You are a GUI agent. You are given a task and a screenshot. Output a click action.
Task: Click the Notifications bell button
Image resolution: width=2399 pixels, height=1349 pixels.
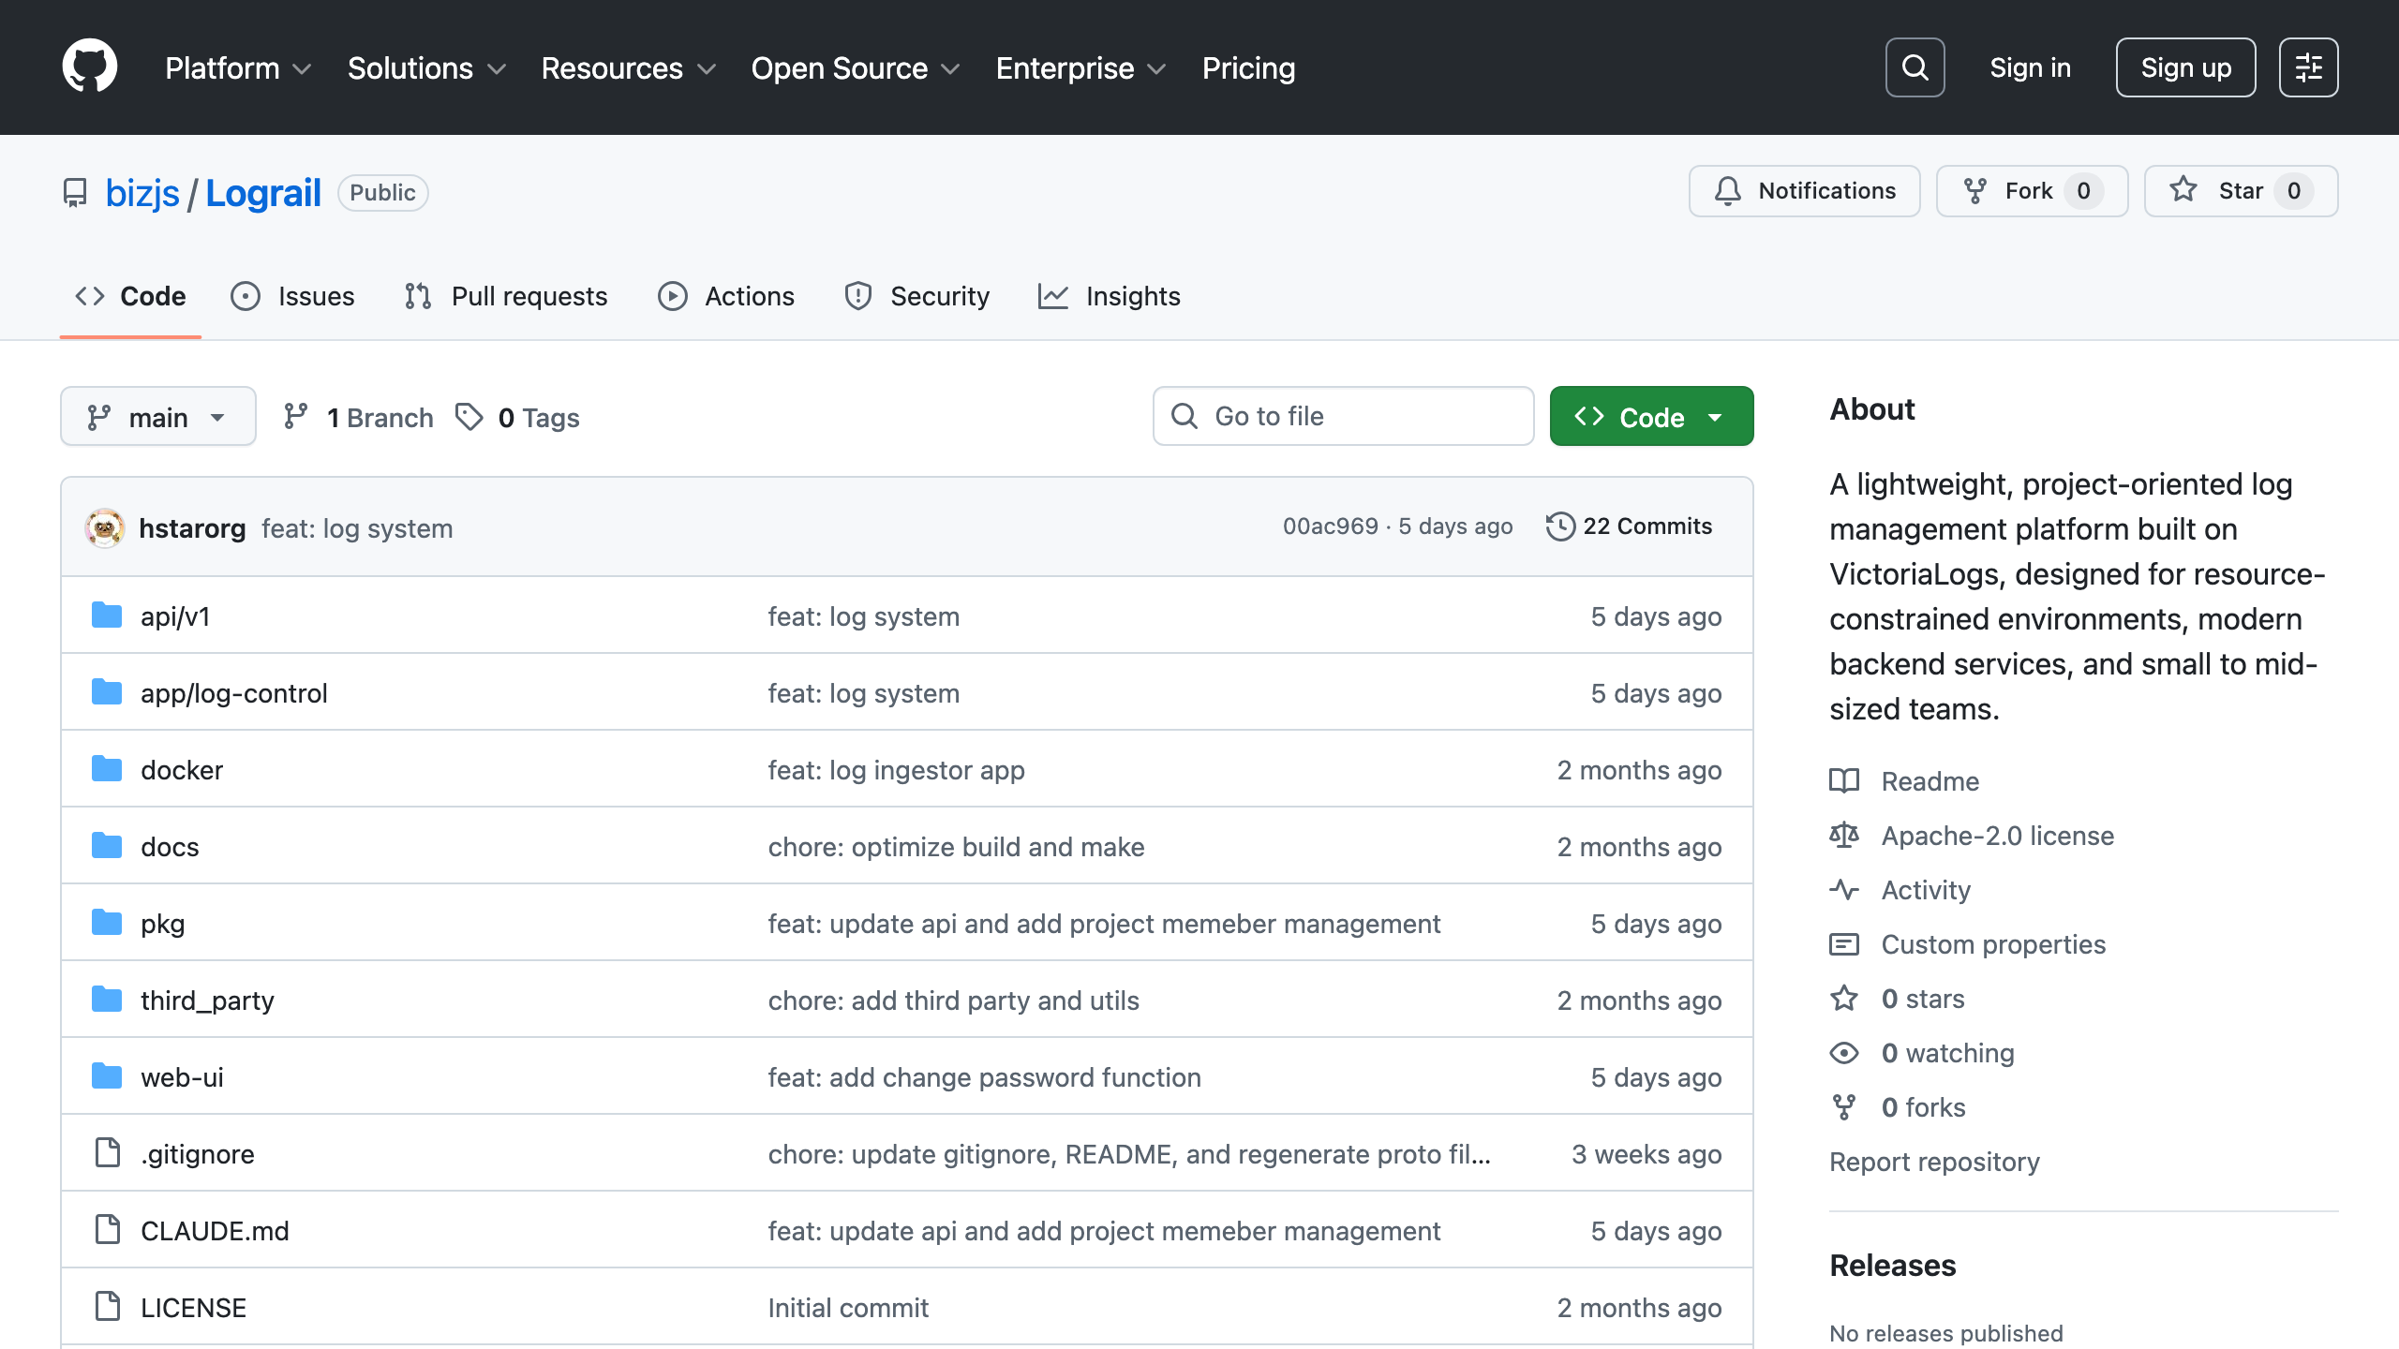[x=1804, y=191]
